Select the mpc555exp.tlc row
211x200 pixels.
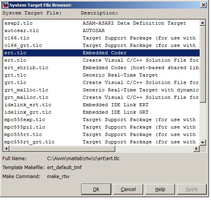click(x=101, y=120)
